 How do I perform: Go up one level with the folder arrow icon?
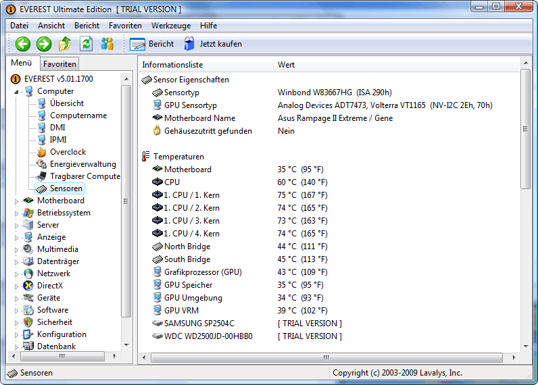[65, 44]
